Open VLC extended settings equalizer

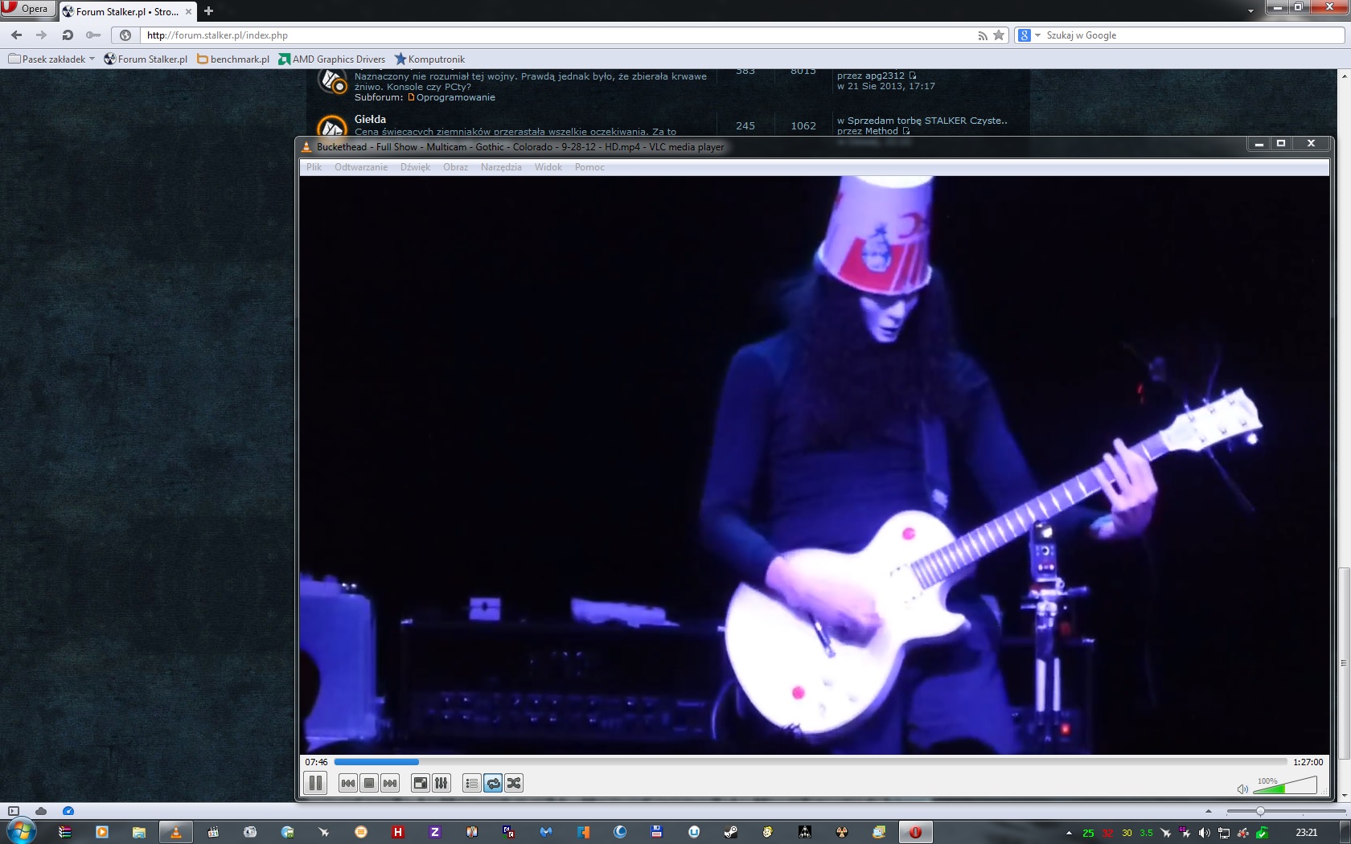pyautogui.click(x=441, y=783)
